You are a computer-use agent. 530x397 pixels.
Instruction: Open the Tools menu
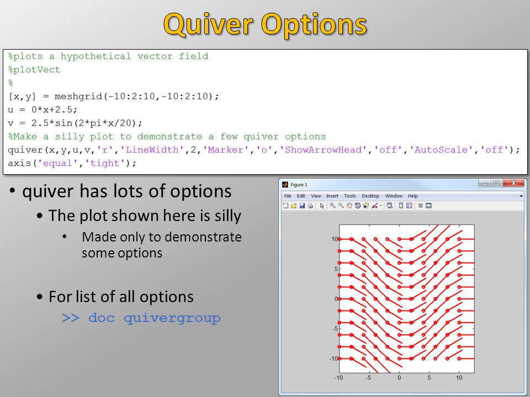pos(350,196)
